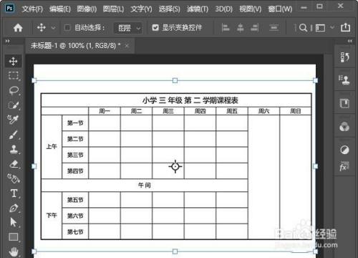
Task: Collapse the right panel dock double-arrow
Action: (x=350, y=41)
